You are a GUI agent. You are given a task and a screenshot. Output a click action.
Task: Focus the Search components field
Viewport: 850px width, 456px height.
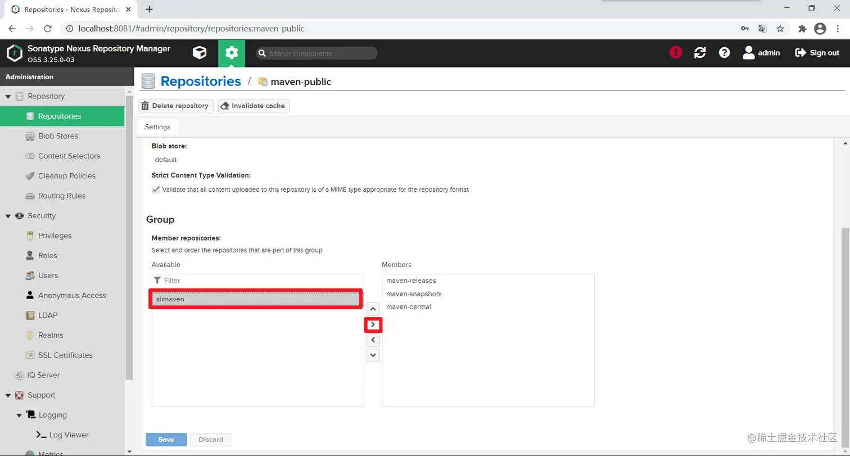coord(317,53)
